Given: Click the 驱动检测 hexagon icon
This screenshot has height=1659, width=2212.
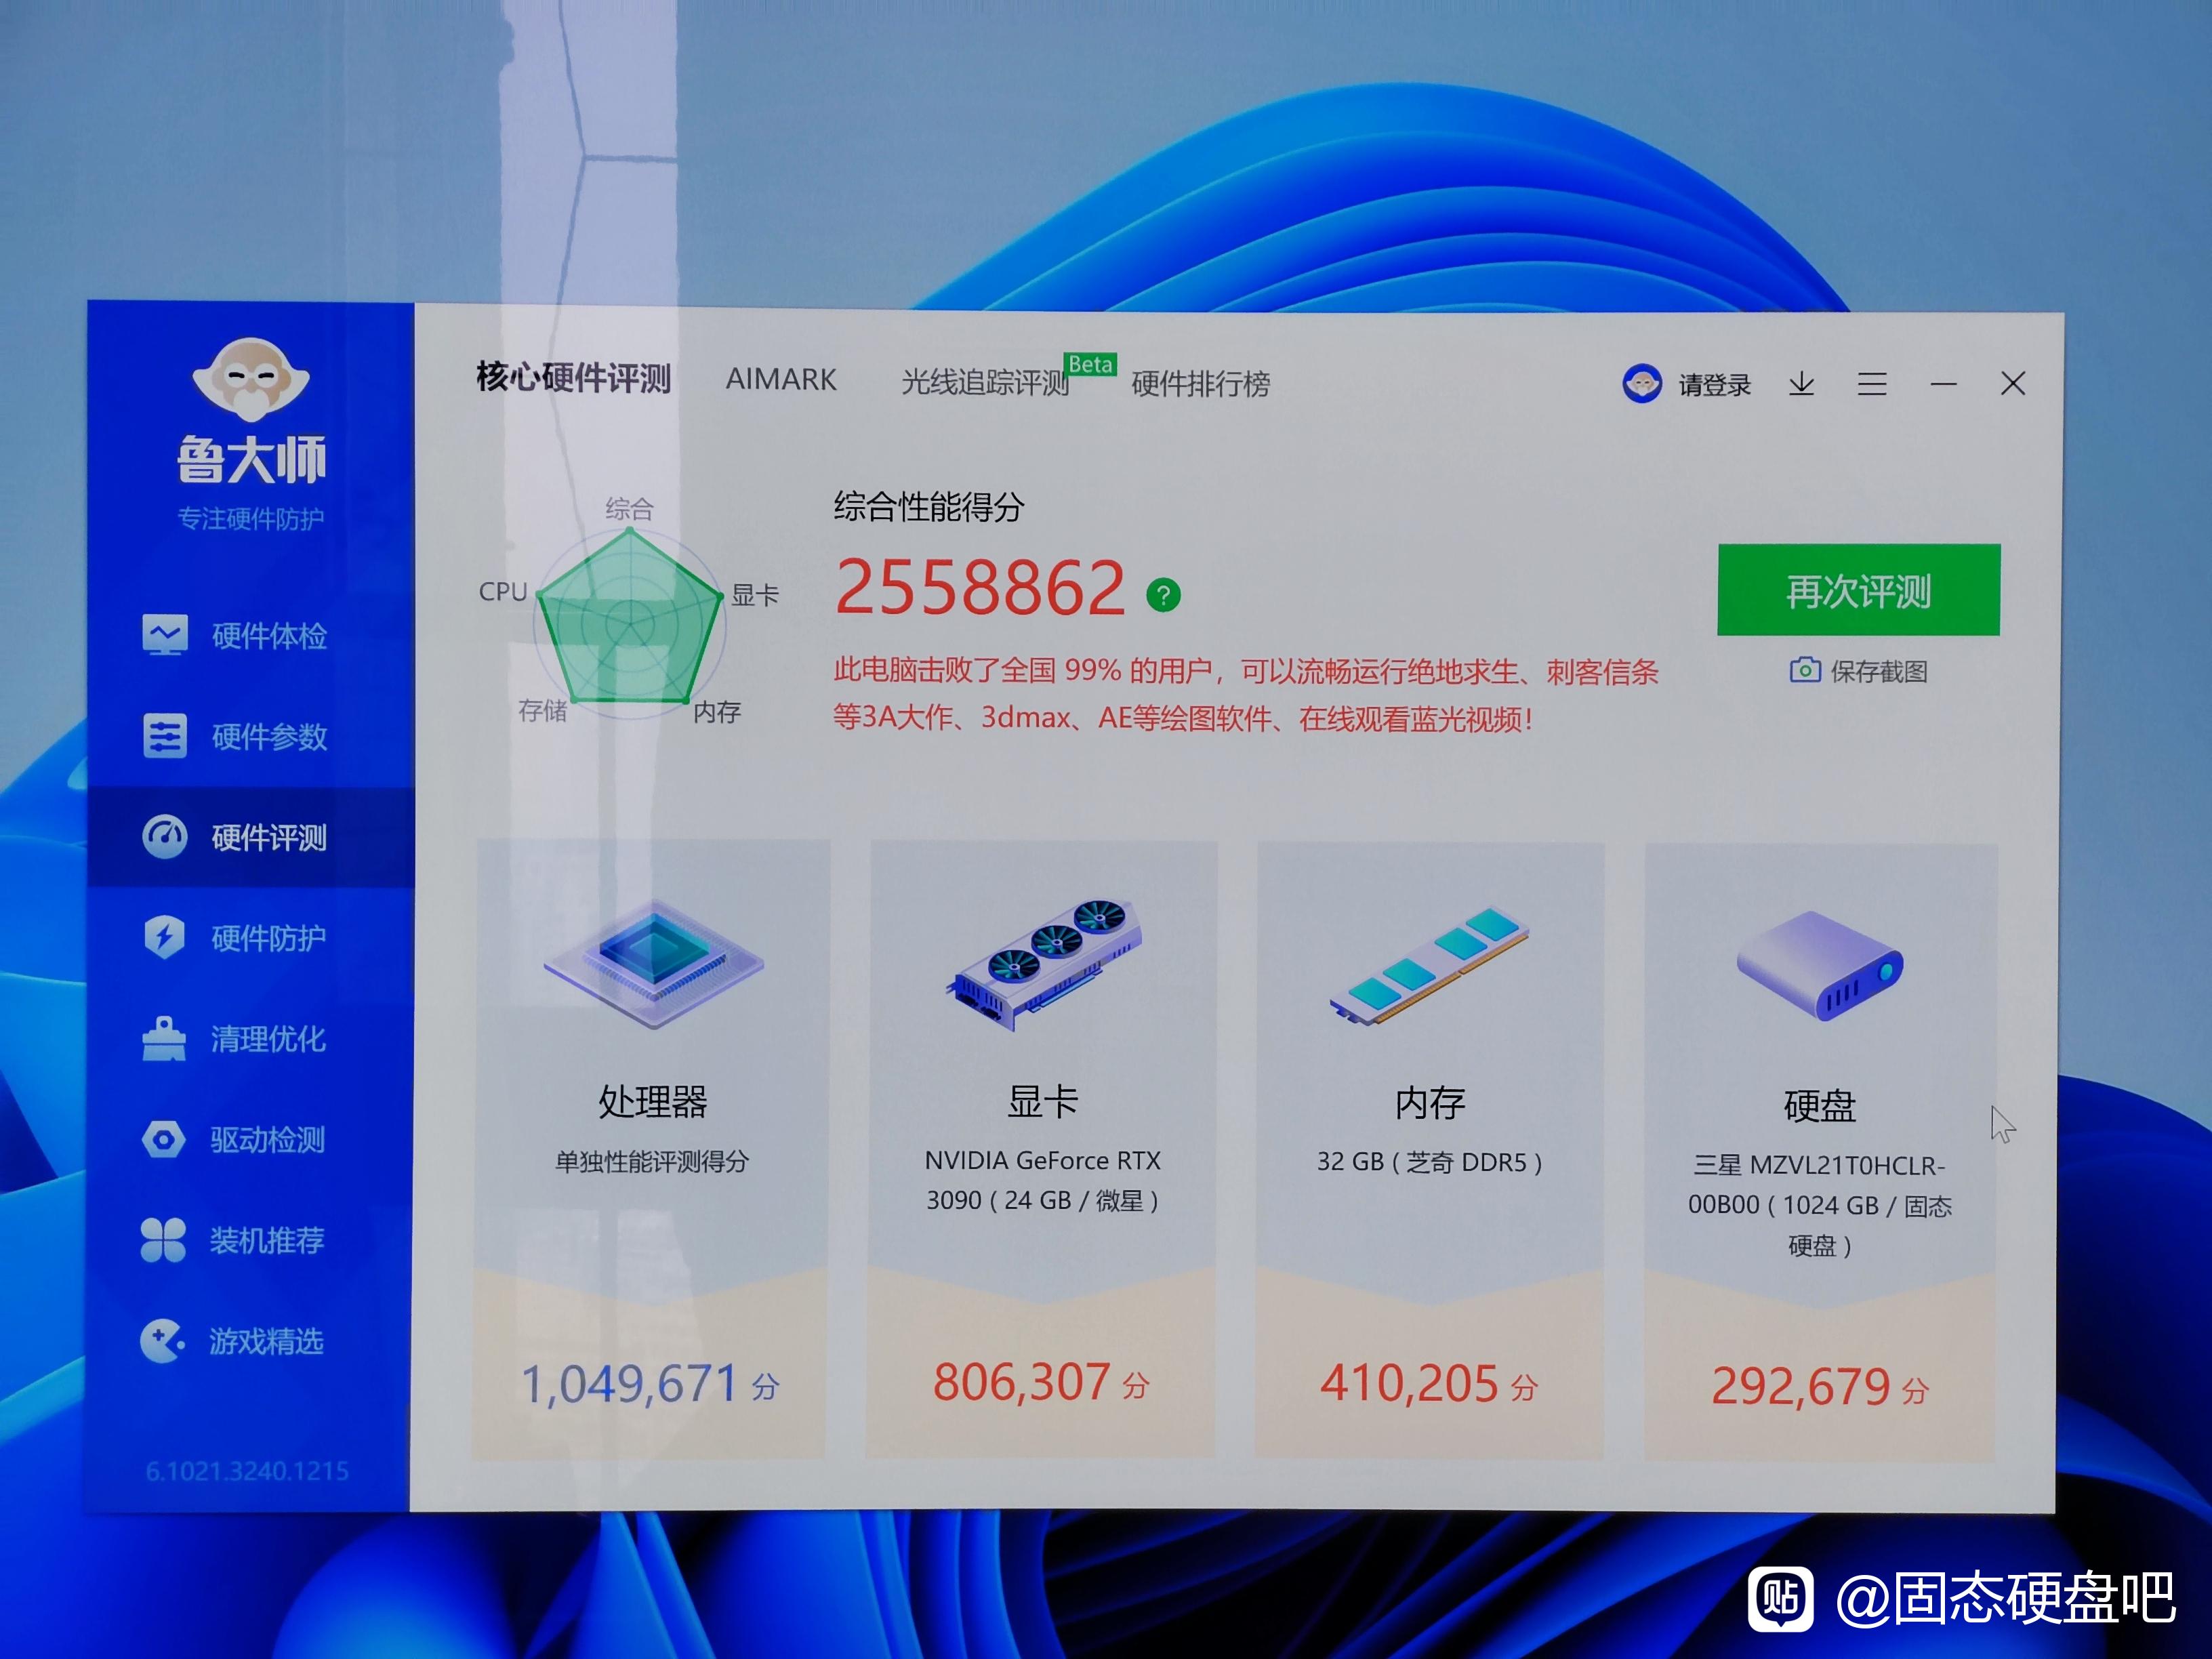Looking at the screenshot, I should pos(163,1139).
